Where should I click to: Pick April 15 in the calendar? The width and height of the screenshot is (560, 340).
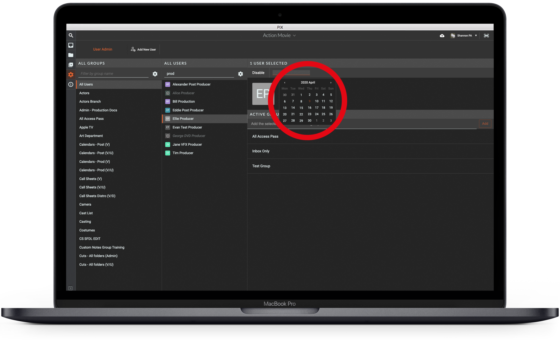301,108
